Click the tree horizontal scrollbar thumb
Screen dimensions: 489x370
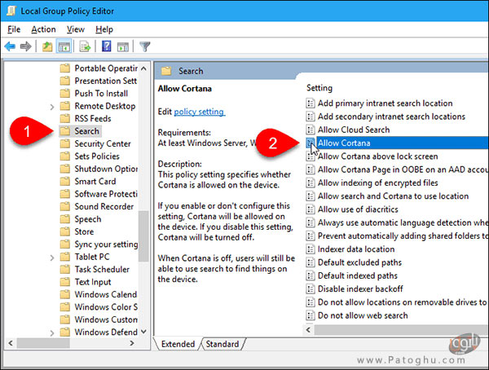(x=43, y=343)
